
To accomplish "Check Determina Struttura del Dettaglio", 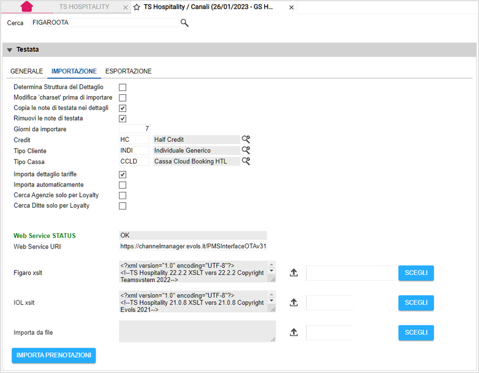I will (x=122, y=87).
